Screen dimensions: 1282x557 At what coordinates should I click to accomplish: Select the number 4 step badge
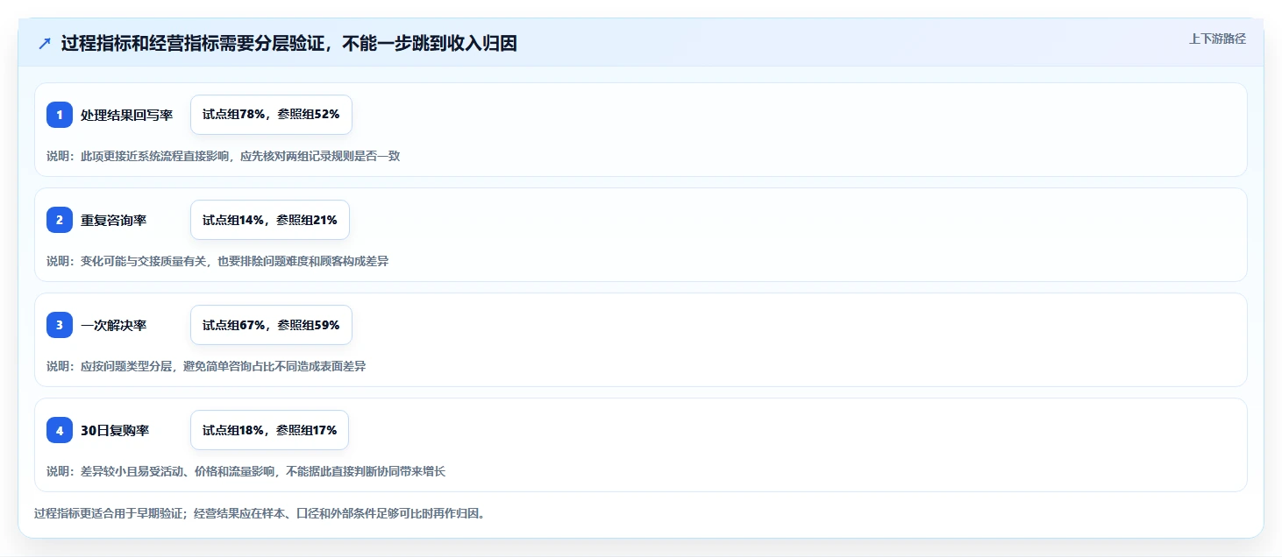60,430
